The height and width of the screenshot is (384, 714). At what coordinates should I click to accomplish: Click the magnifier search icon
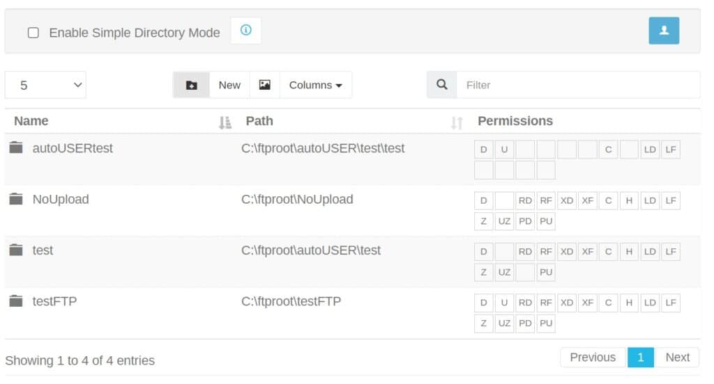(x=441, y=85)
